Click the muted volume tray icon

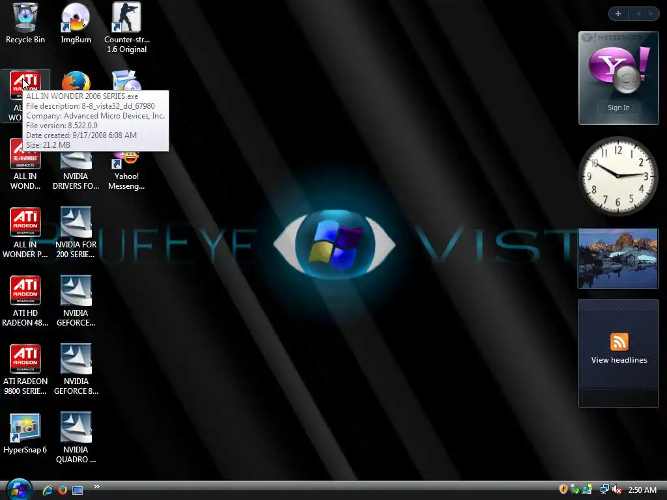point(617,490)
